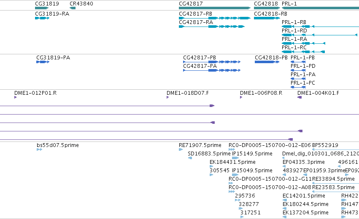Select the CG42818 gene feature

pyautogui.click(x=267, y=8)
